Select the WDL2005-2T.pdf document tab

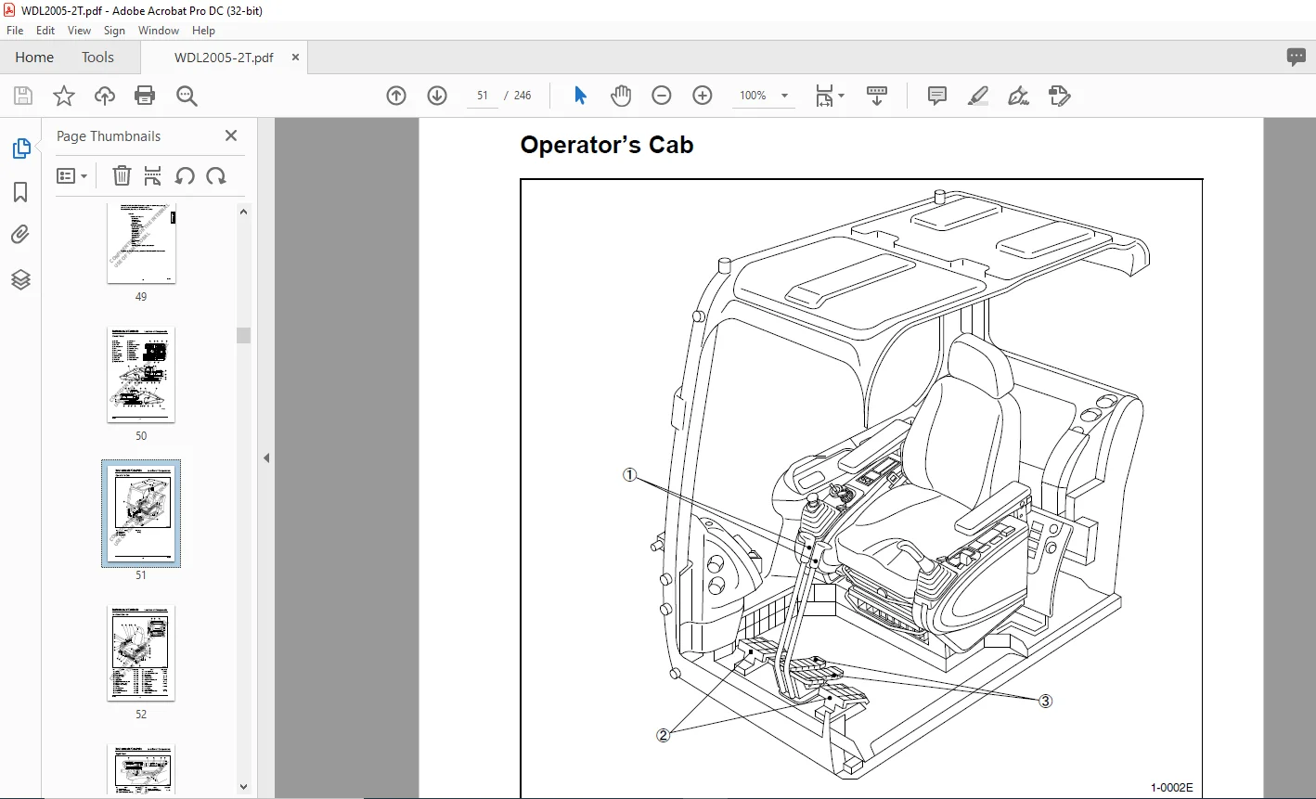click(224, 58)
